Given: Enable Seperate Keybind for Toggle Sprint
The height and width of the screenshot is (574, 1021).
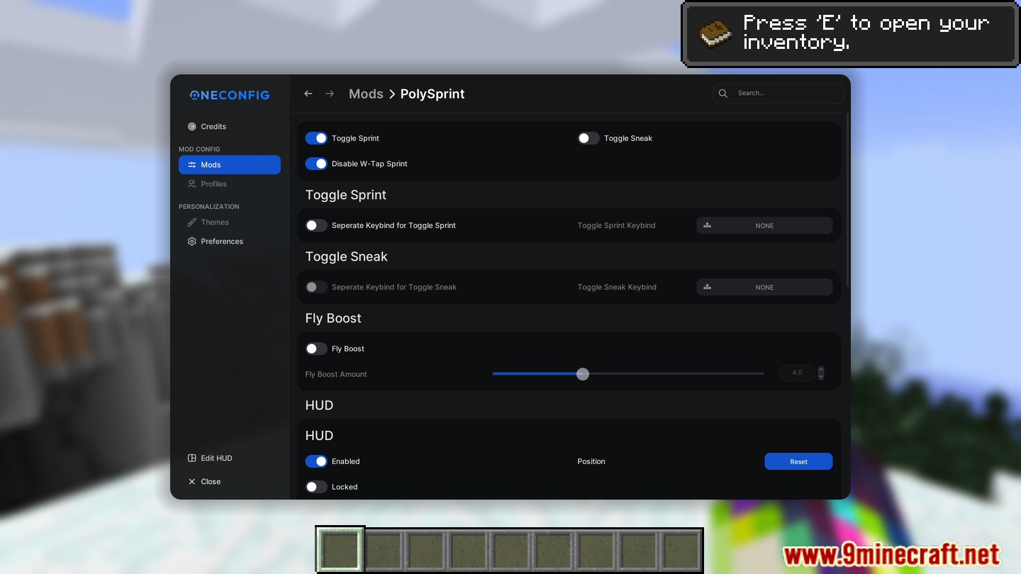Looking at the screenshot, I should [x=316, y=225].
